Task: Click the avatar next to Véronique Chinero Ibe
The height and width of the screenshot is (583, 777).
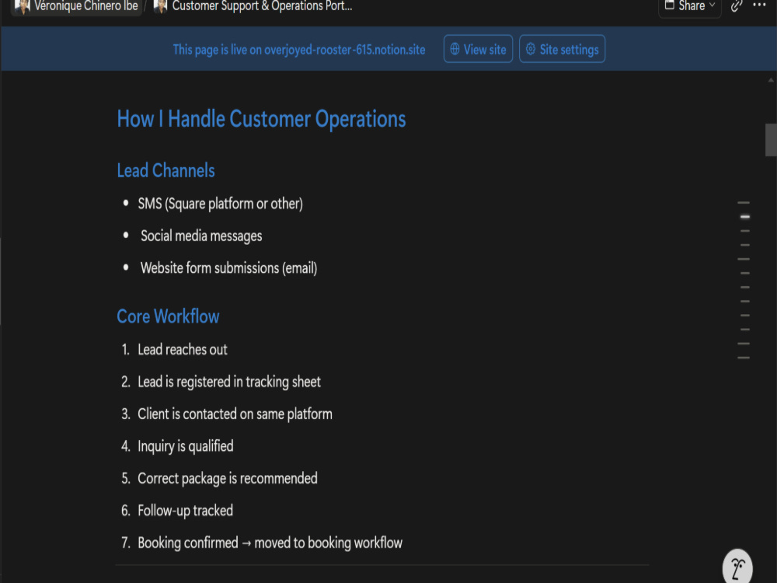Action: 23,6
